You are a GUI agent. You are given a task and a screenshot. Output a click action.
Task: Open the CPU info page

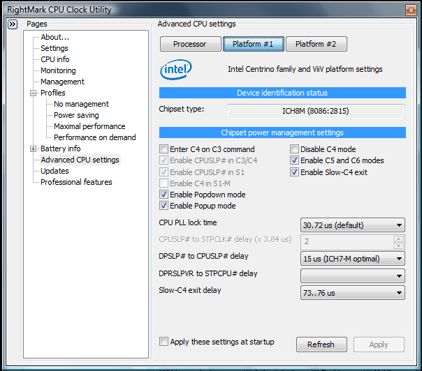coord(55,59)
